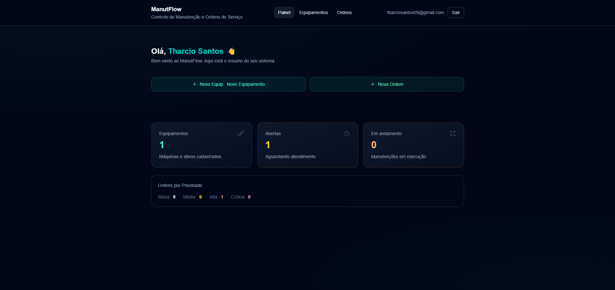Click the Novo Equipamento button
Image resolution: width=615 pixels, height=290 pixels.
[x=229, y=84]
